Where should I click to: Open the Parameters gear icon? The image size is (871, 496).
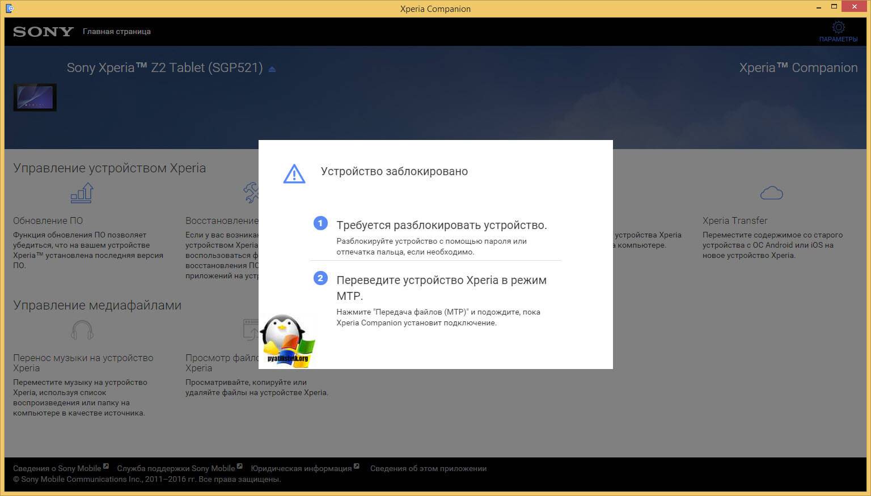click(838, 27)
